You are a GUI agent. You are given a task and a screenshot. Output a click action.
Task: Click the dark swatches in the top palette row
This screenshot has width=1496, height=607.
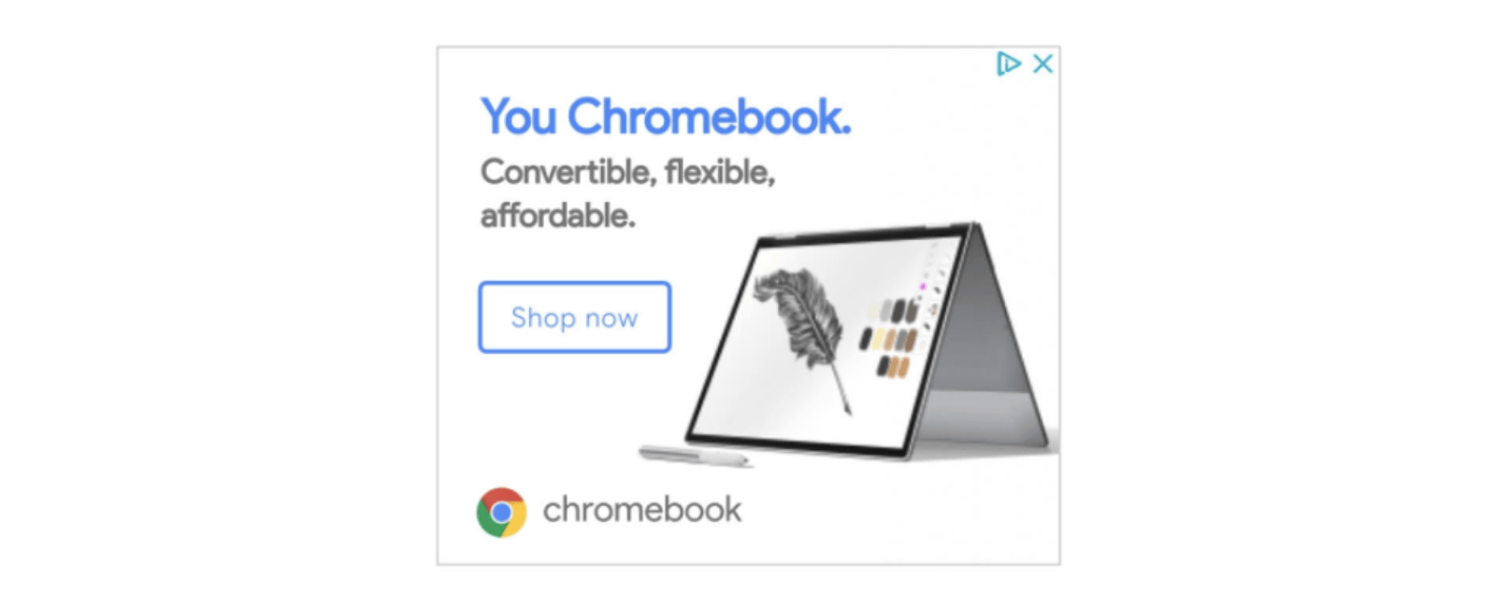pyautogui.click(x=903, y=310)
